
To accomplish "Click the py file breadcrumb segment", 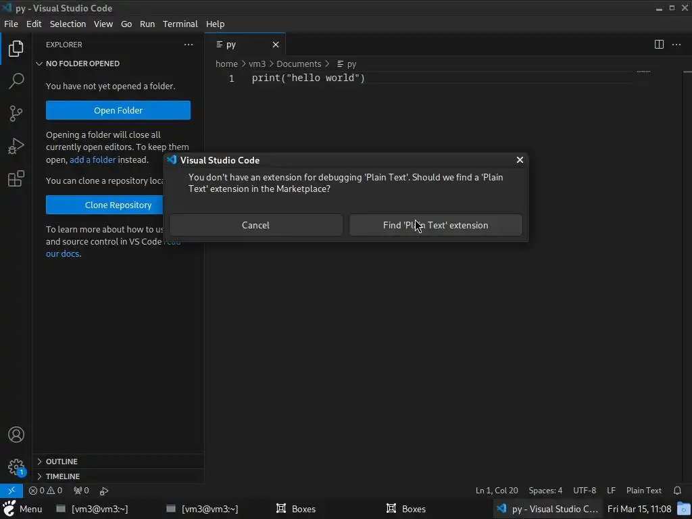I will tap(347, 64).
